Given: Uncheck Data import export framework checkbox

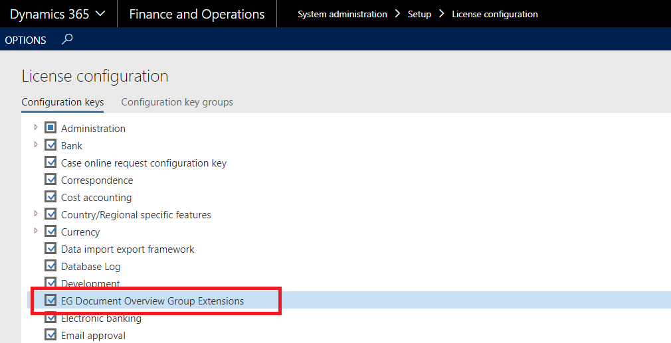Looking at the screenshot, I should tap(50, 248).
